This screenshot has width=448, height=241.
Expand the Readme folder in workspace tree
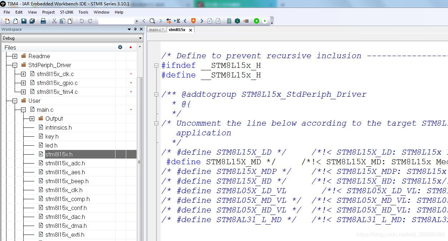15,56
